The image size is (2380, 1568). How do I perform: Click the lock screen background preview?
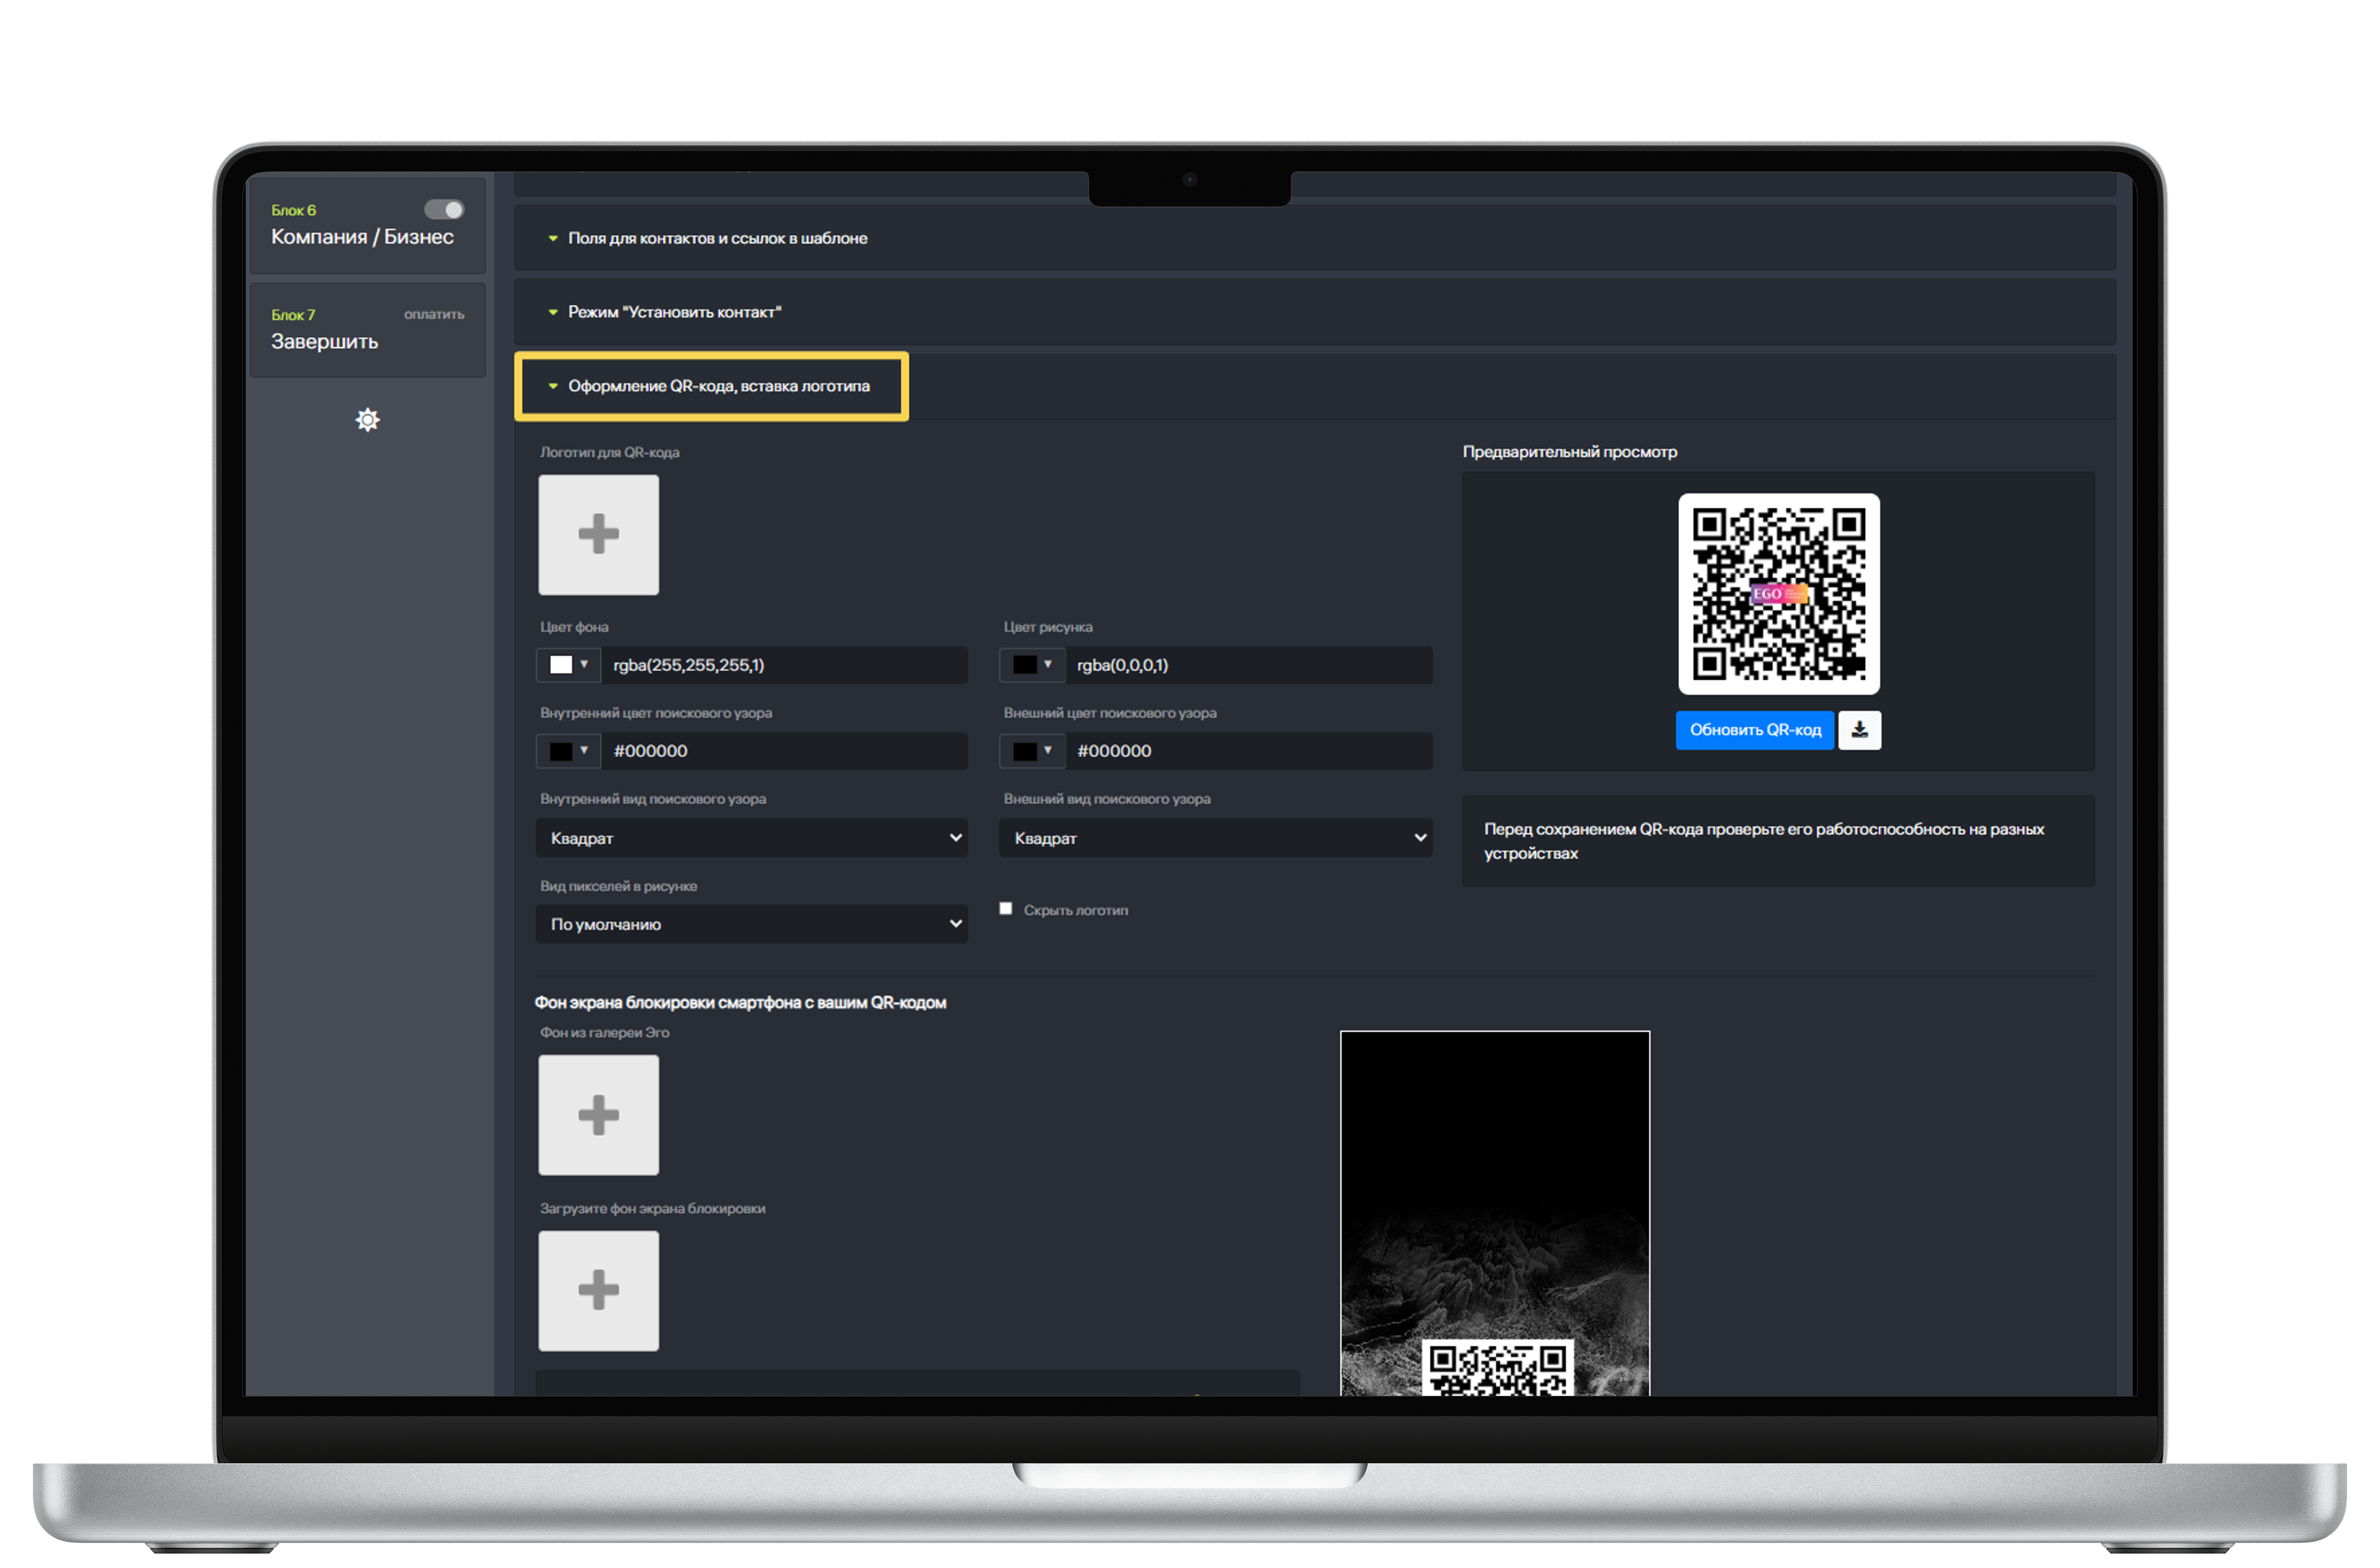pyautogui.click(x=1494, y=1212)
